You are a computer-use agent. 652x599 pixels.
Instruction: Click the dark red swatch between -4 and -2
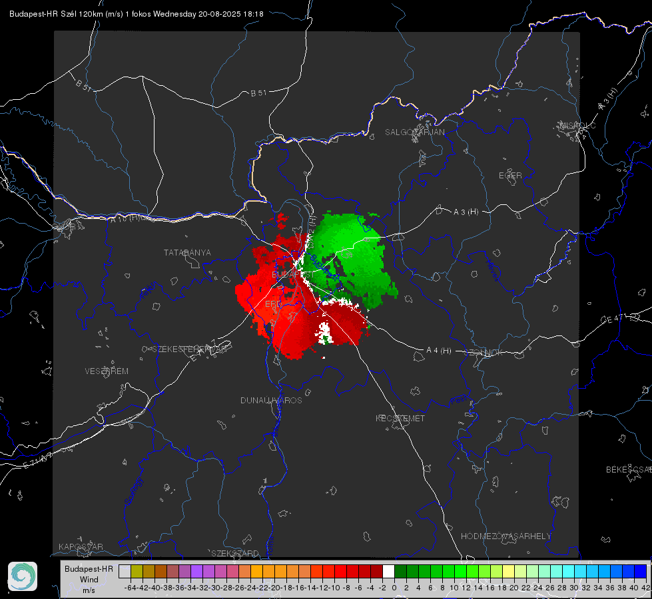click(x=376, y=571)
